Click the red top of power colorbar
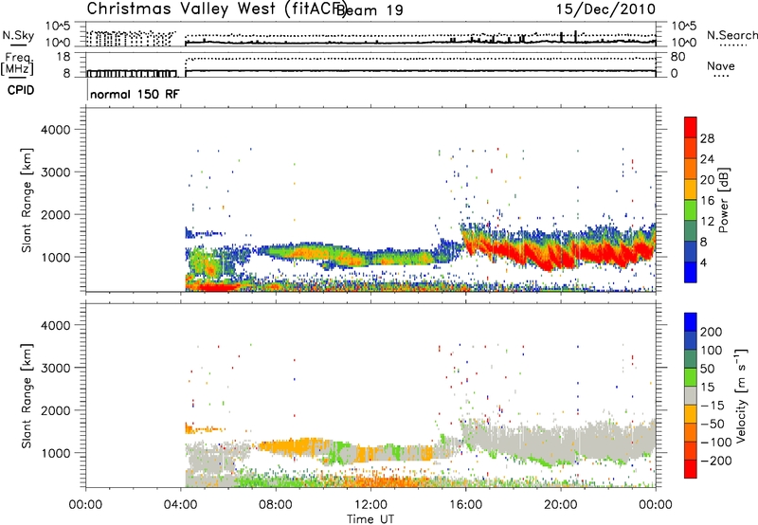758x525 pixels. [691, 127]
